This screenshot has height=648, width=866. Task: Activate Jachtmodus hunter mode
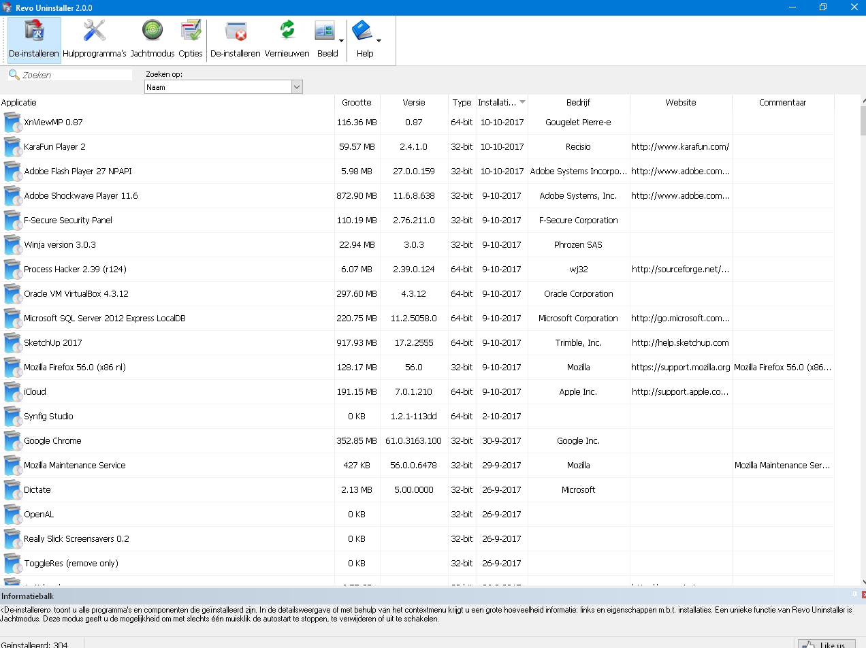tap(153, 39)
